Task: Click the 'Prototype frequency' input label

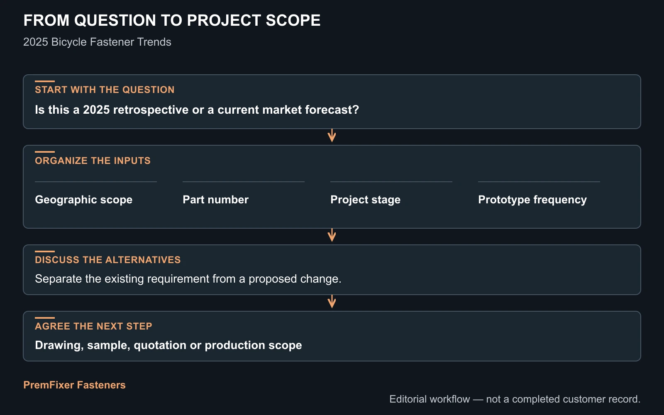Action: click(x=532, y=200)
